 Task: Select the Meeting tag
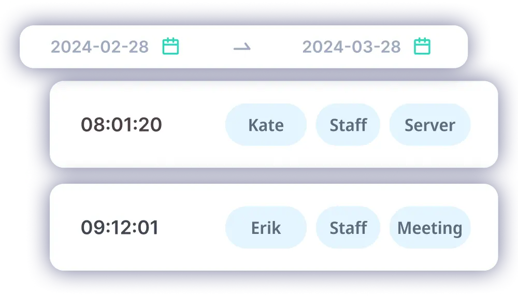point(429,228)
